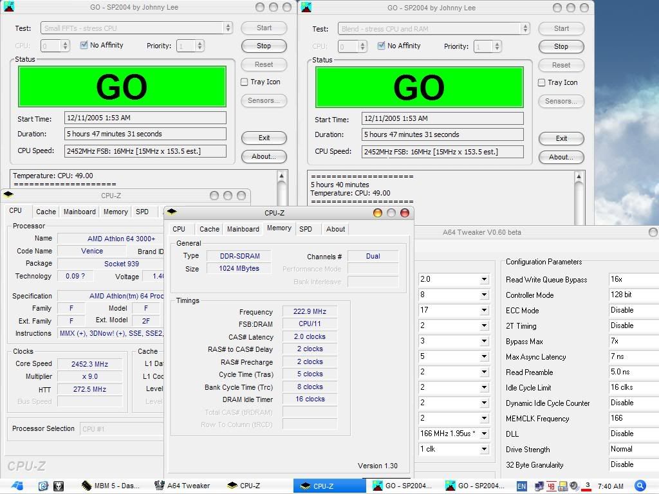The width and height of the screenshot is (659, 494).
Task: Click the SP2004 title icon in the Small FFTs window
Action: 9,6
